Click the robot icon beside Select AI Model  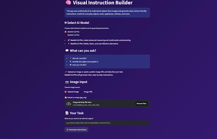click(x=66, y=23)
